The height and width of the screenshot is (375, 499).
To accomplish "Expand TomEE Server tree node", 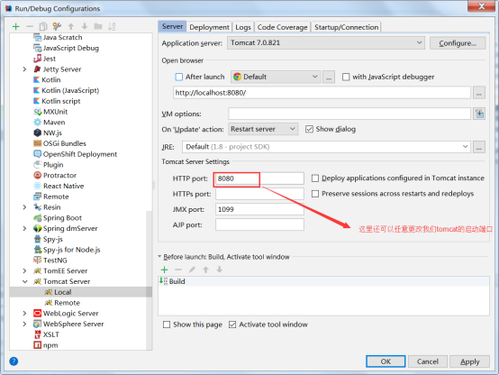I will pos(24,270).
